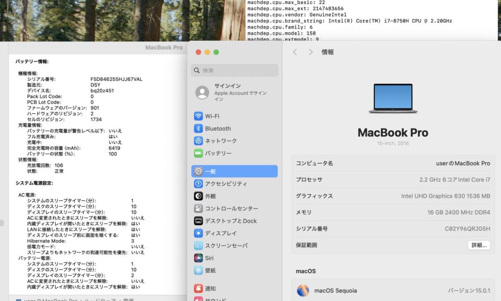Click the 製造元 DSY row

tap(64, 85)
